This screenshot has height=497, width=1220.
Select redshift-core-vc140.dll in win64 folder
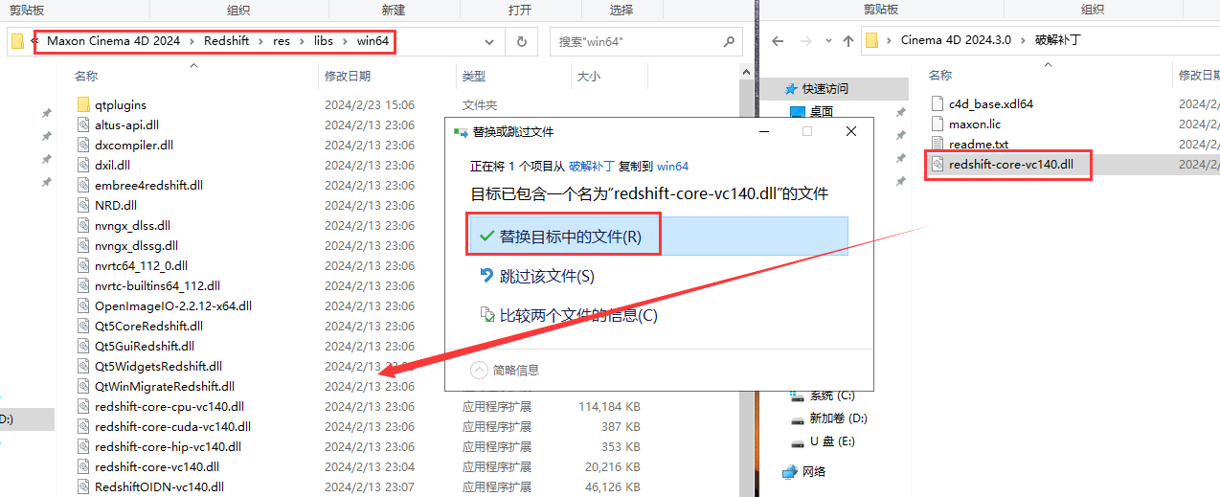pyautogui.click(x=157, y=467)
